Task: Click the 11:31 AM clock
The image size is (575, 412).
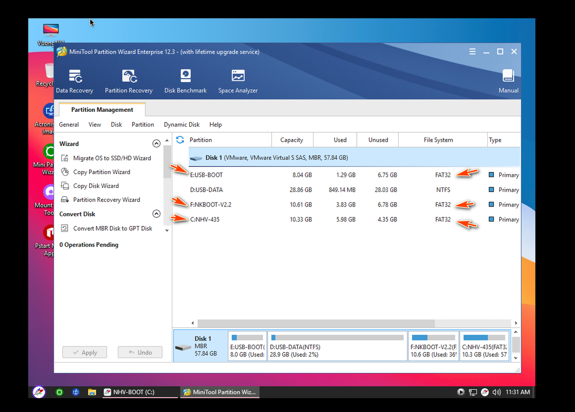Action: click(x=517, y=392)
